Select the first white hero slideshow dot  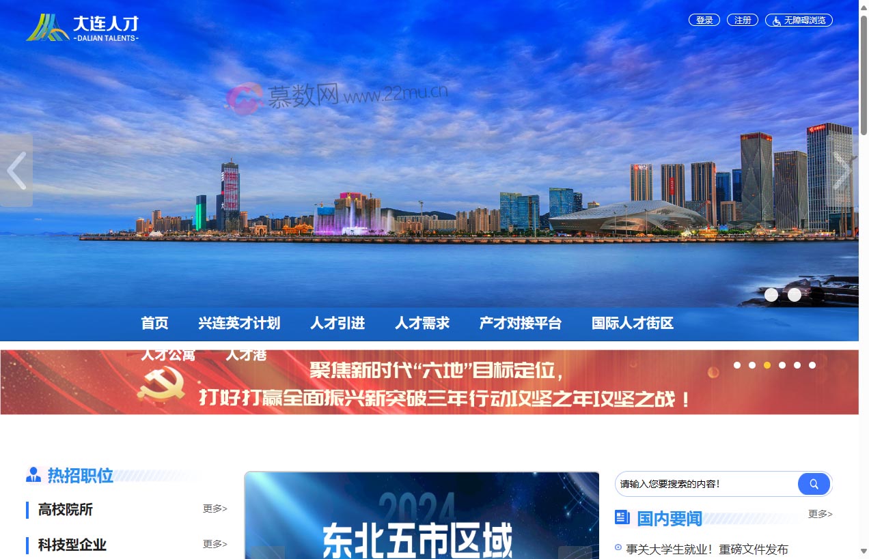[771, 294]
